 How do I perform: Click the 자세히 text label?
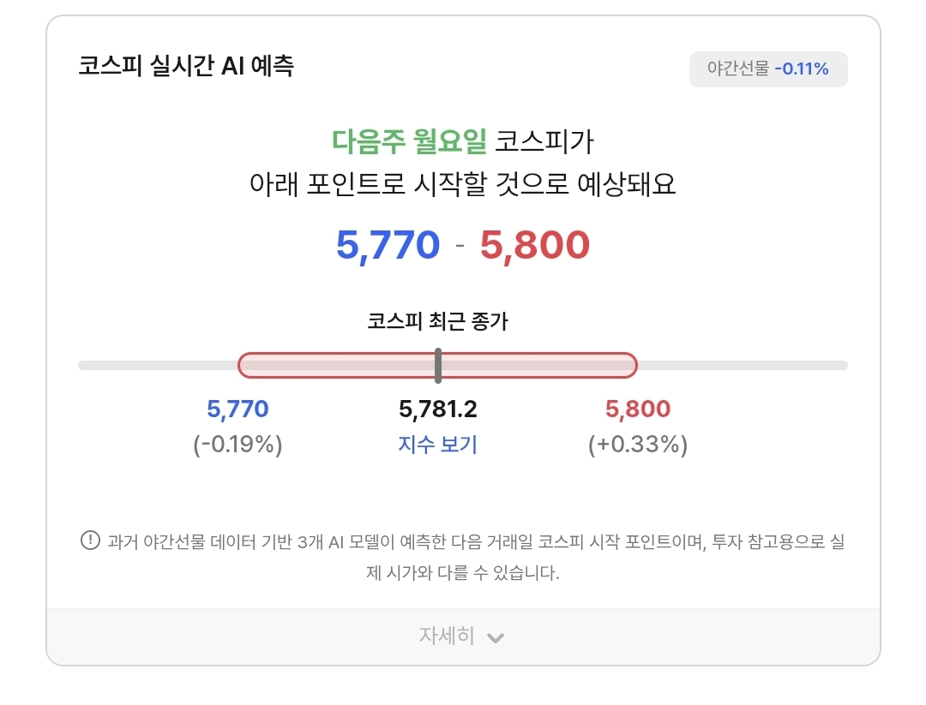[446, 636]
